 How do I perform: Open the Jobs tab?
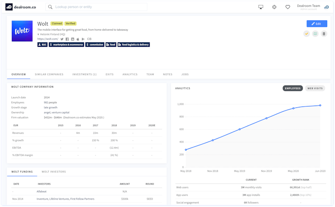185,74
